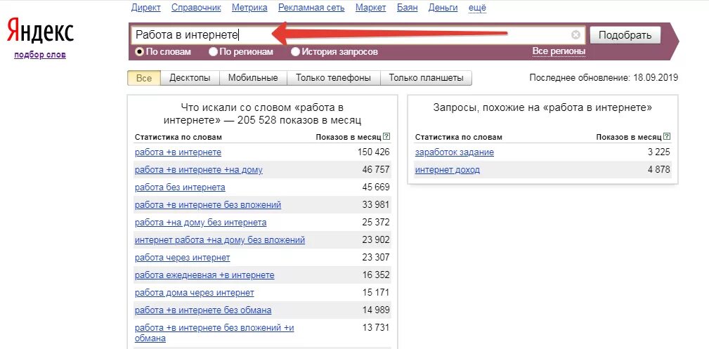Open the 'интернет доход' similar query
This screenshot has width=709, height=349.
click(x=447, y=170)
